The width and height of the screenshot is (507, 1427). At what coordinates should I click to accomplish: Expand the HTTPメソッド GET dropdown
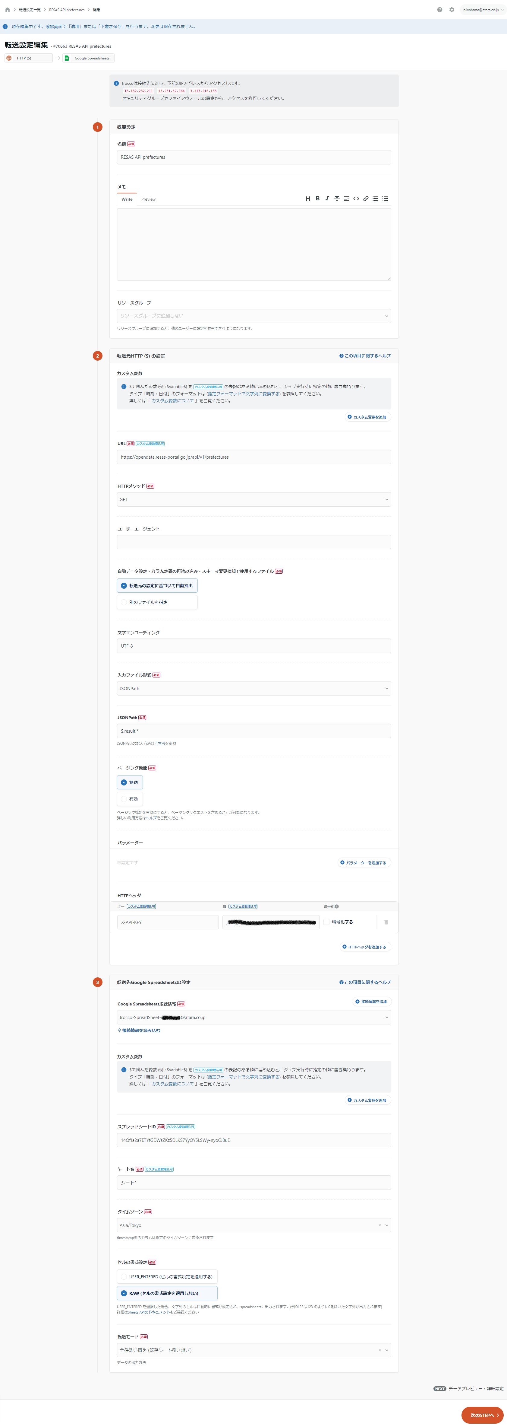(254, 500)
